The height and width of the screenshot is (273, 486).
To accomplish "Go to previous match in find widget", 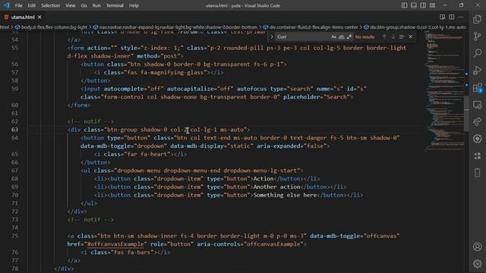I will tap(384, 36).
